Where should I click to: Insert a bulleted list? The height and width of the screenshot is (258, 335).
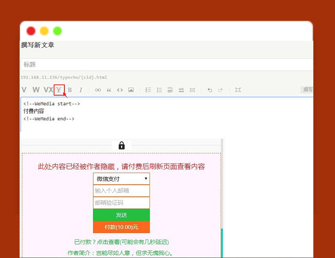159,90
